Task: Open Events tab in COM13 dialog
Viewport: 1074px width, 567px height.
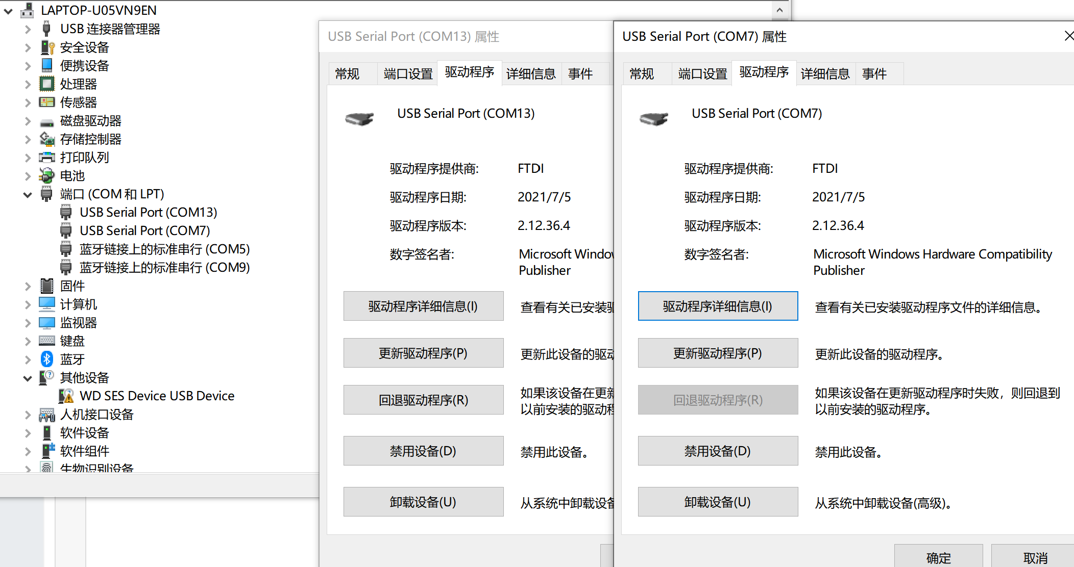Action: coord(580,74)
